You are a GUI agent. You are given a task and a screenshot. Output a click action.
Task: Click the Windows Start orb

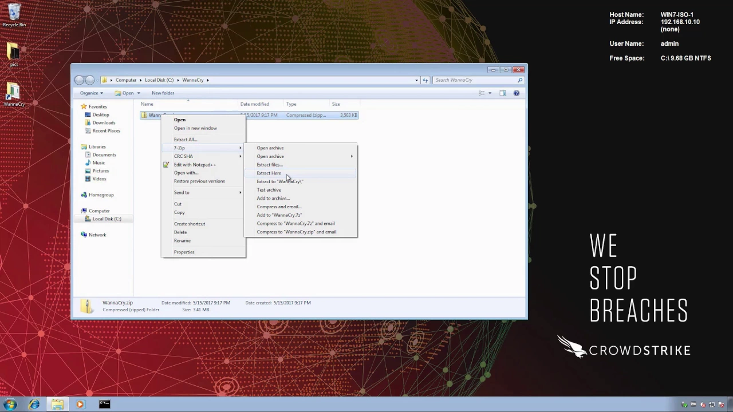click(x=10, y=404)
